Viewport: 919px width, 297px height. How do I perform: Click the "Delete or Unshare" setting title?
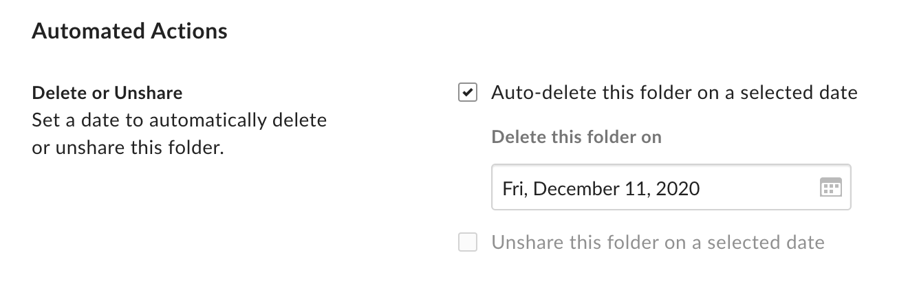pos(107,92)
